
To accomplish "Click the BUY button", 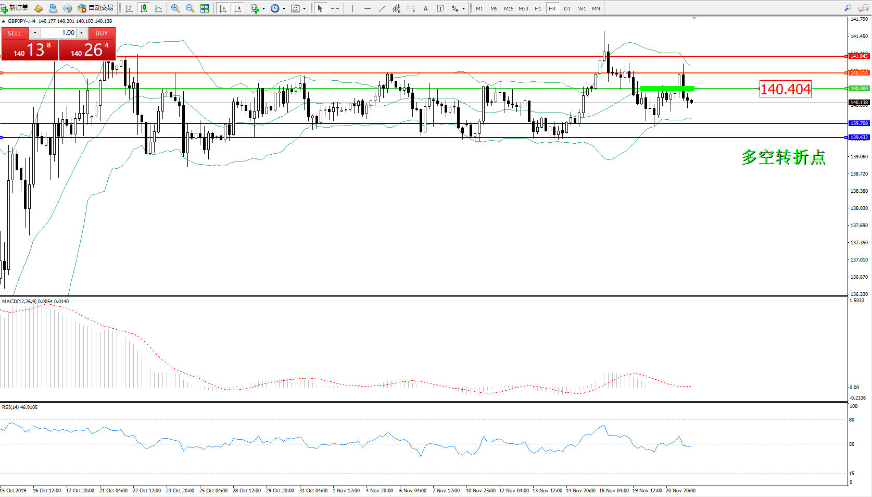I will (x=102, y=33).
